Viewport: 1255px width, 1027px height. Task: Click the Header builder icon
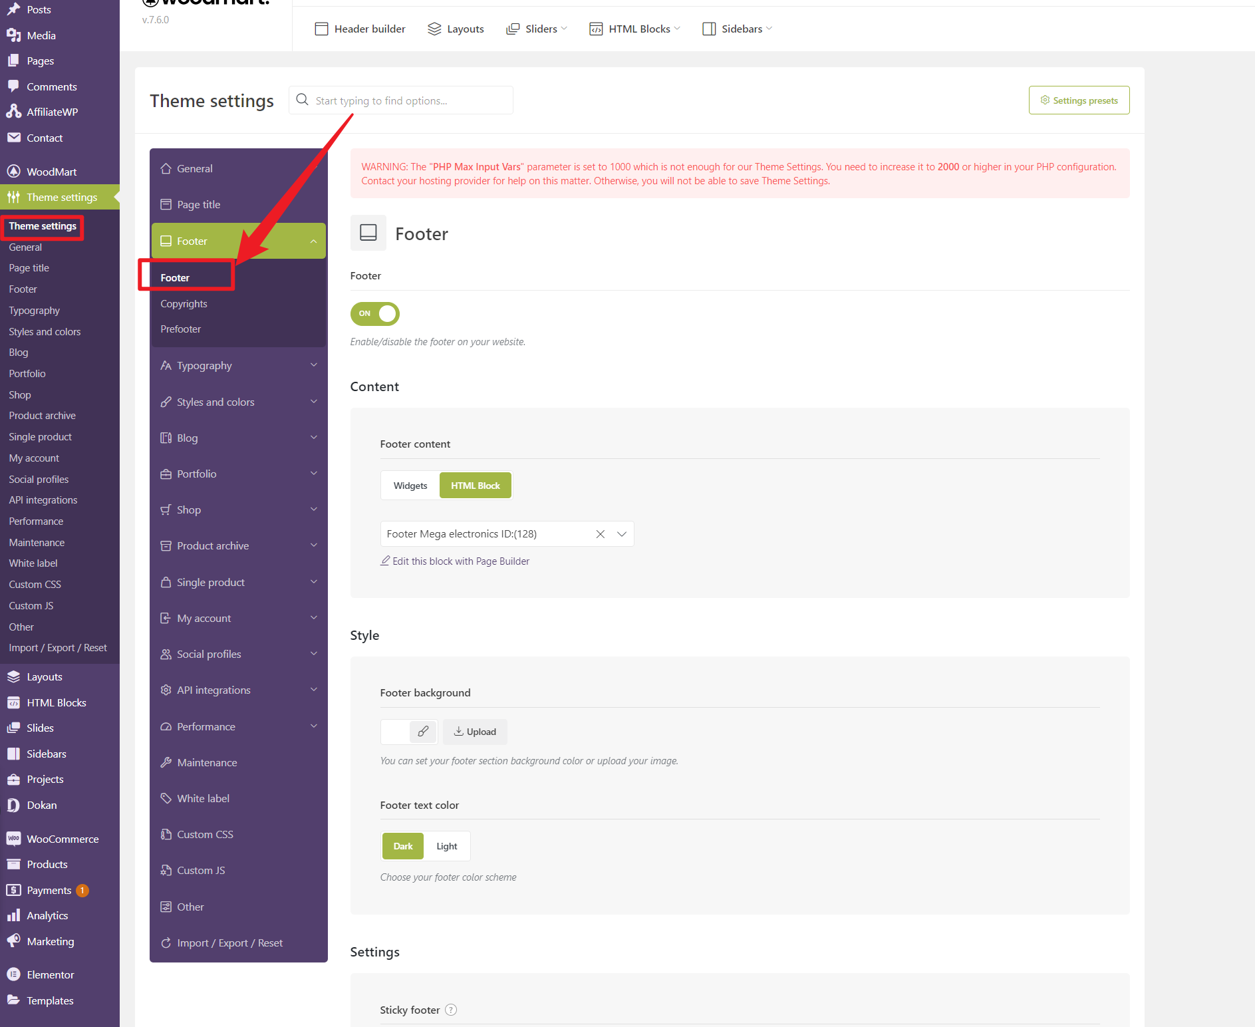[321, 29]
